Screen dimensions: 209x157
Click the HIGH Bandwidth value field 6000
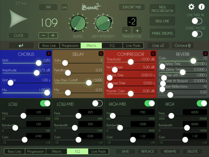coord(195,124)
